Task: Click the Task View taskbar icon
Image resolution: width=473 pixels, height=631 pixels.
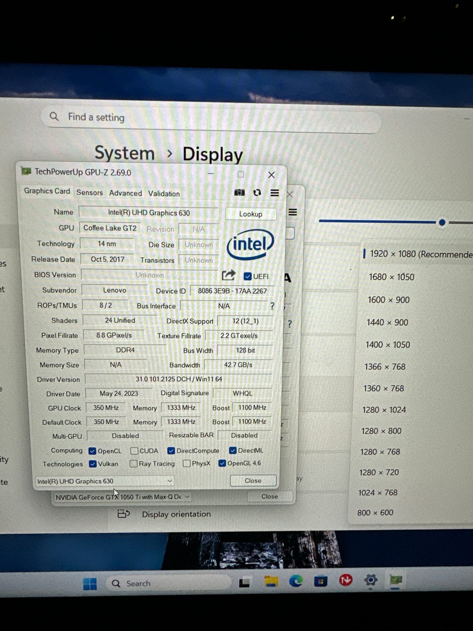Action: tap(244, 583)
